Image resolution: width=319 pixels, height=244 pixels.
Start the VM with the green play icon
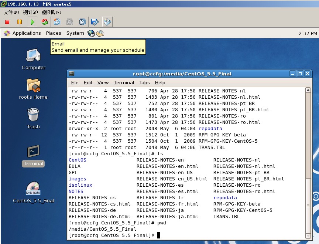coord(32,22)
